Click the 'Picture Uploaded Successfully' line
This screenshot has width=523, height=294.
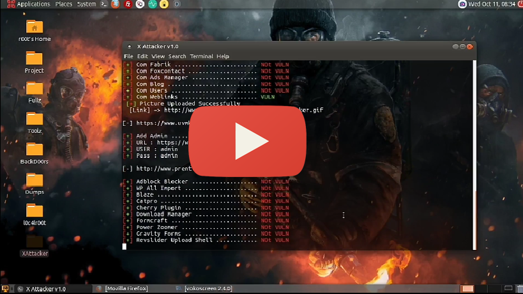tap(183, 104)
